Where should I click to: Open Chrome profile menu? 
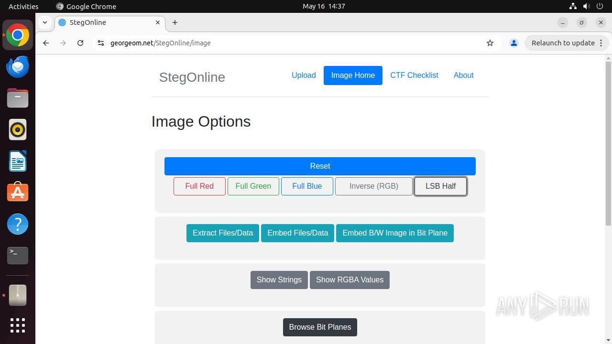(514, 43)
